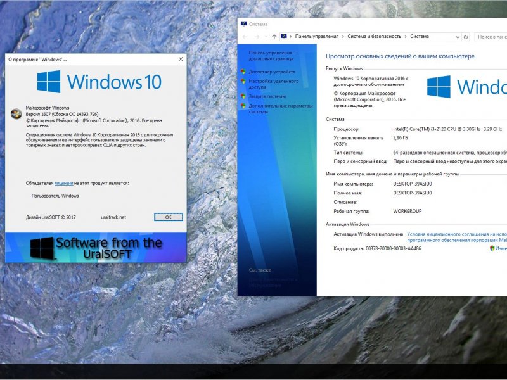507x380 pixels.
Task: Expand the chevron after Панель управления breadcrumb
Action: click(343, 37)
